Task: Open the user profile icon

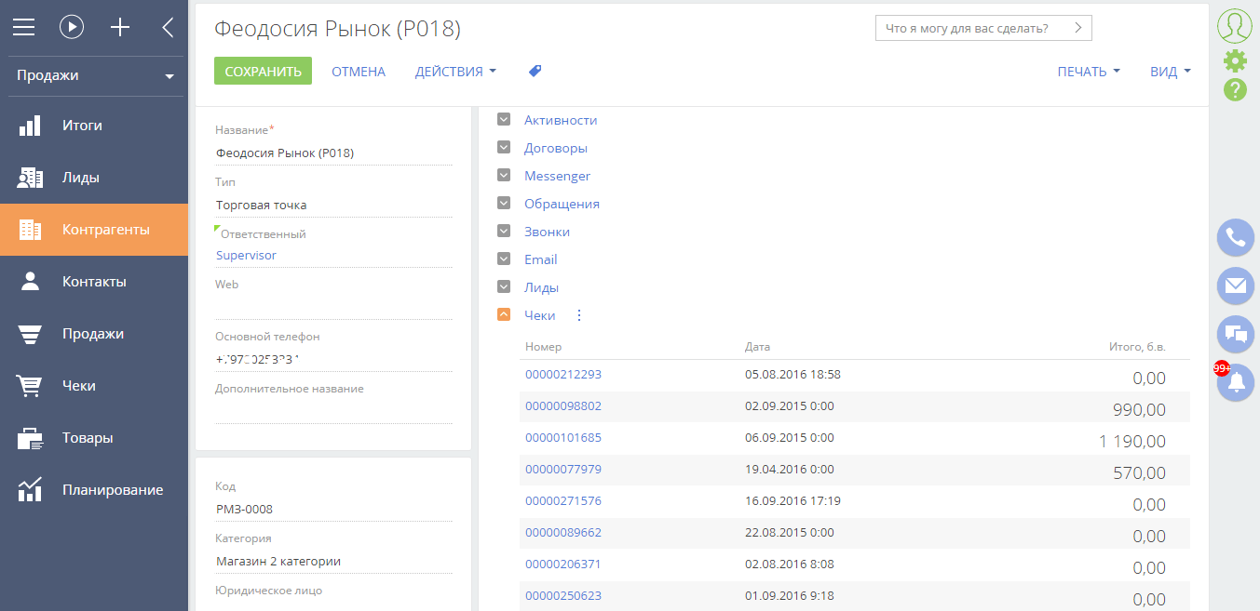Action: pyautogui.click(x=1235, y=26)
